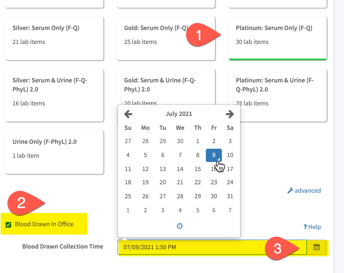Pick June 28 in the calendar
The width and height of the screenshot is (344, 273).
pos(145,141)
